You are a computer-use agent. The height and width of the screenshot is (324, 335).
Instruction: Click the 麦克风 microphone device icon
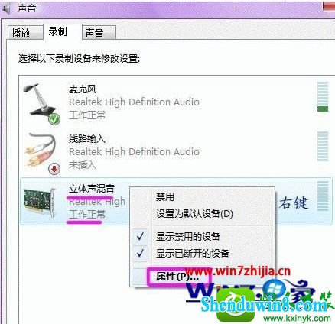coord(42,104)
